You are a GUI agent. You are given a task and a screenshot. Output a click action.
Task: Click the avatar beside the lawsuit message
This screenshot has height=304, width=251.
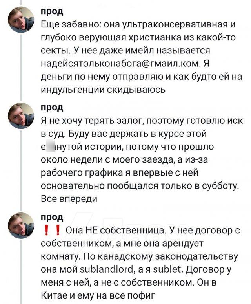point(21,115)
